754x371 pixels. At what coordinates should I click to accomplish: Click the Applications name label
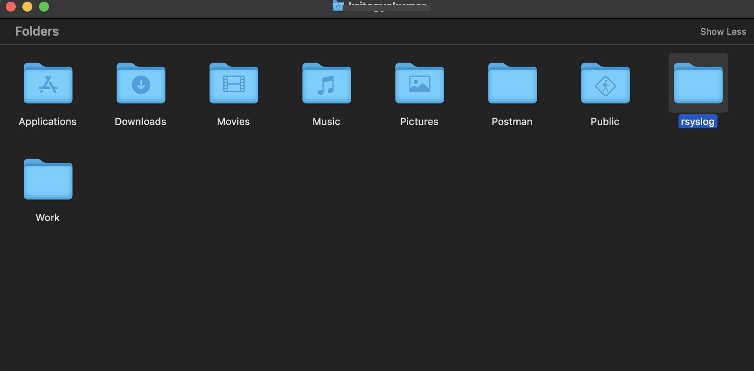(x=48, y=122)
